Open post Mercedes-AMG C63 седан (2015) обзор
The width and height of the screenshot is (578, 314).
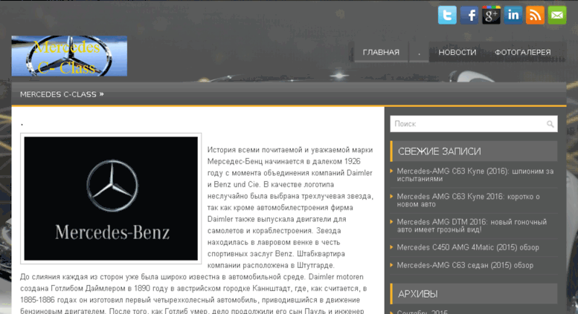465,265
